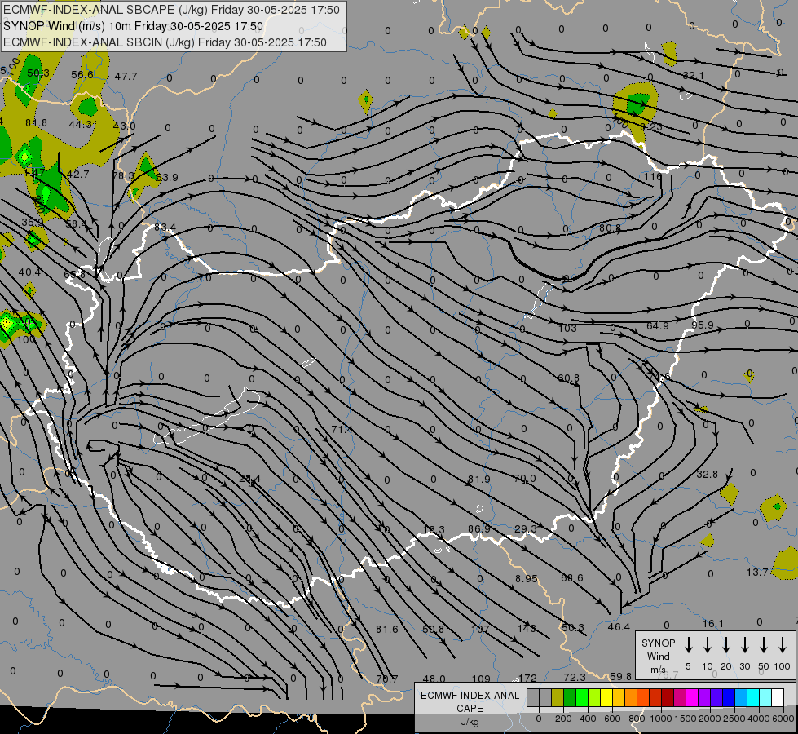Click the map value 147
This screenshot has width=798, height=734.
34,173
